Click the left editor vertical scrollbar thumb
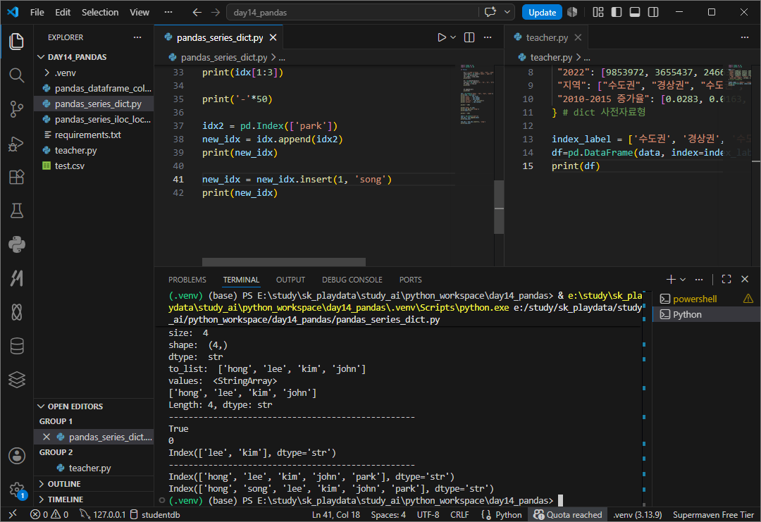 tap(499, 207)
